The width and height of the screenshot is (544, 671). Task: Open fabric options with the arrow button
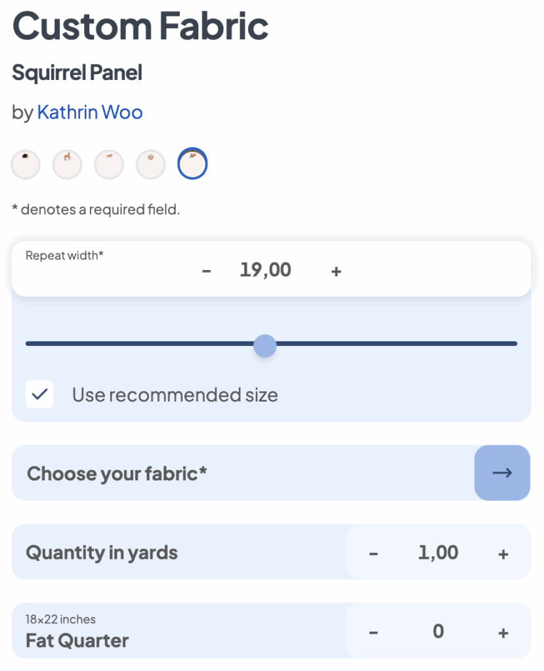pyautogui.click(x=502, y=473)
